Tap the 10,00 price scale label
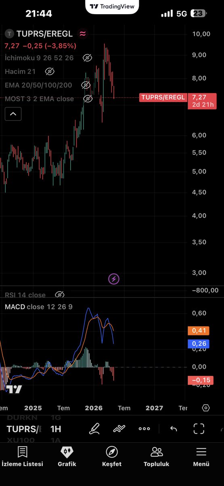The height and width of the screenshot is (486, 224). (201, 34)
